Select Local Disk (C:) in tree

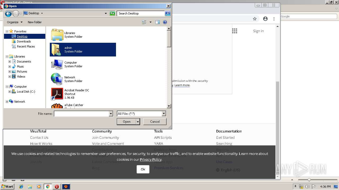click(26, 92)
